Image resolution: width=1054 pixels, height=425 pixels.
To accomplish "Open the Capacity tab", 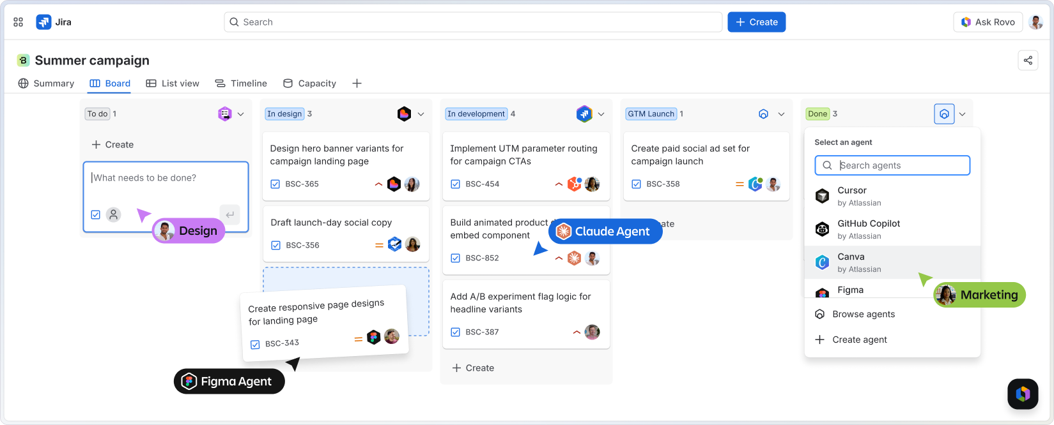I will [x=309, y=84].
